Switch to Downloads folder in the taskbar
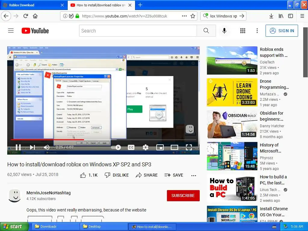 (x=56, y=226)
